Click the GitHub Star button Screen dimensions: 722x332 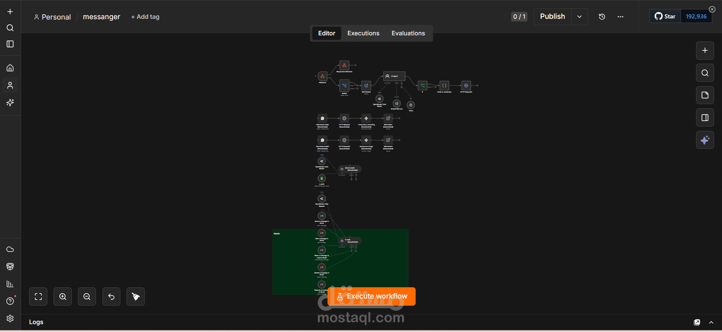665,17
